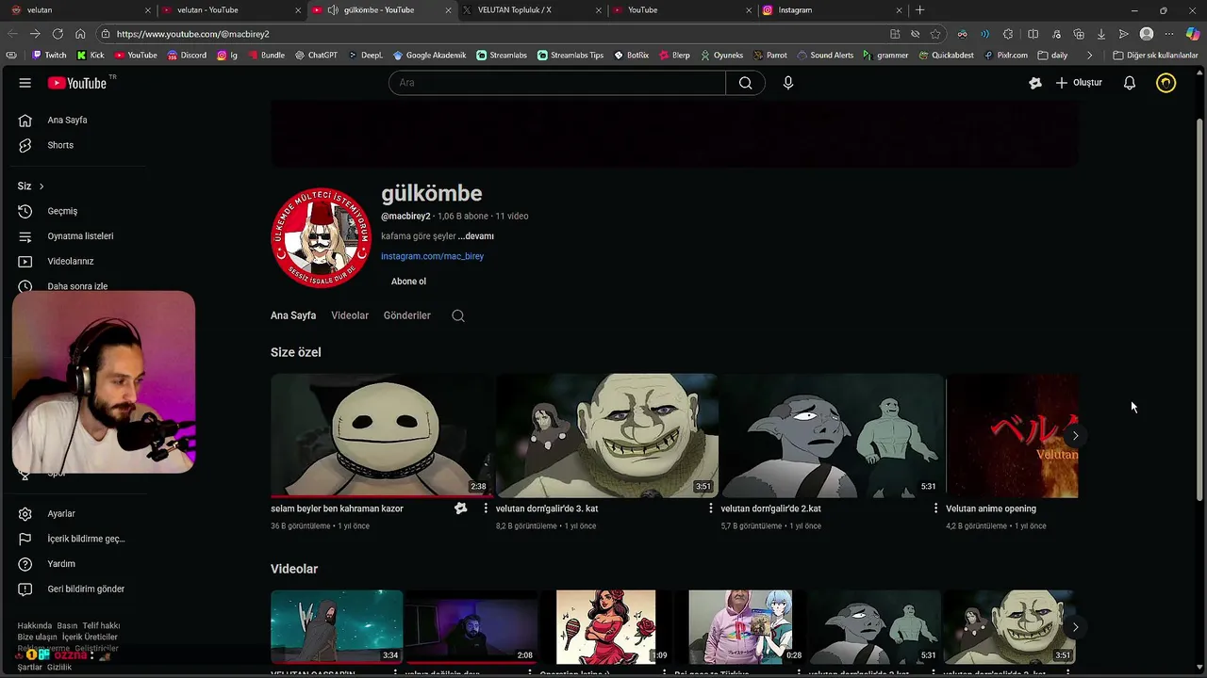Open 'selam beyler ben kahraman kazor' thumbnail
The width and height of the screenshot is (1207, 678).
(381, 435)
